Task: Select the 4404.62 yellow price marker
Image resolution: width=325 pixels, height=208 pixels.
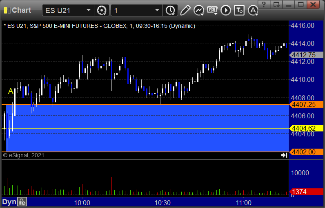Action: (306, 128)
